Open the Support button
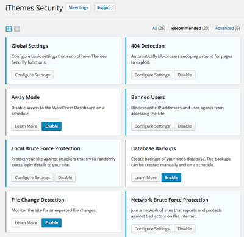The width and height of the screenshot is (244, 237). 105,7
